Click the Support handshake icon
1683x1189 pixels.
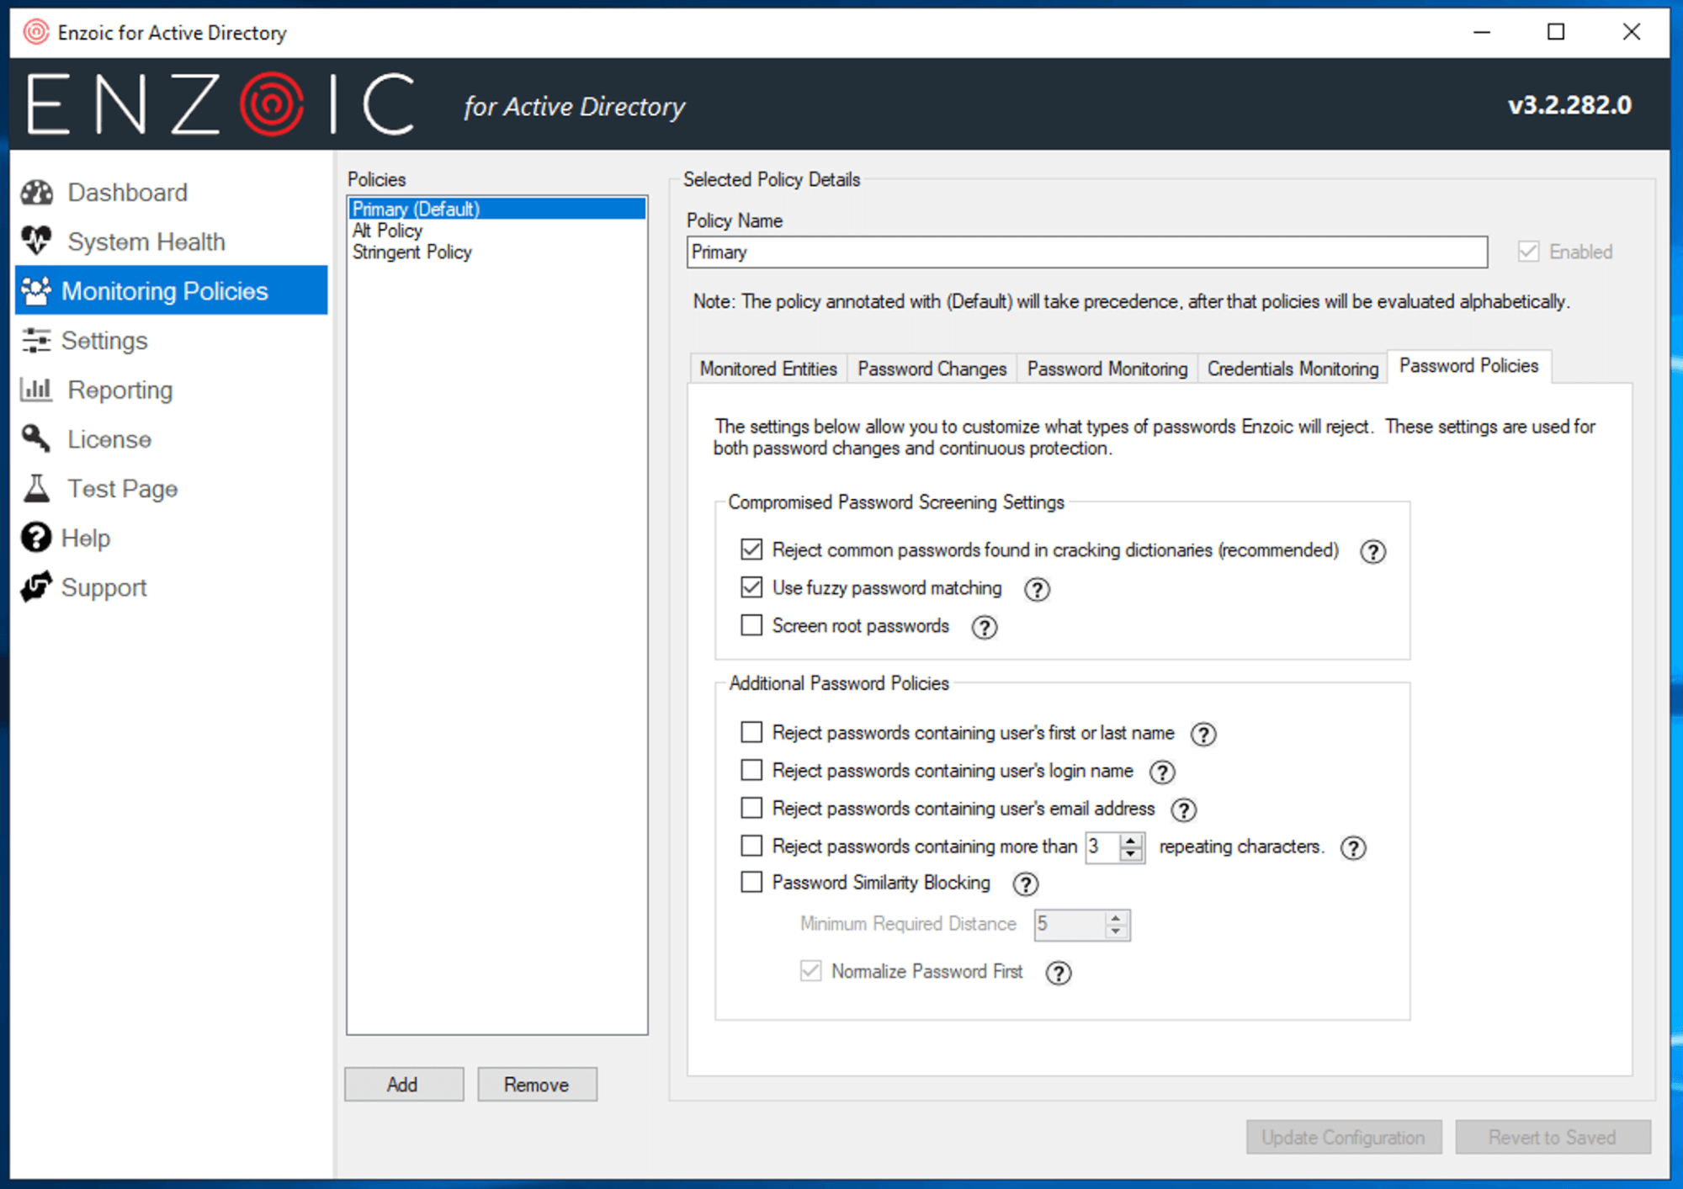(x=36, y=587)
